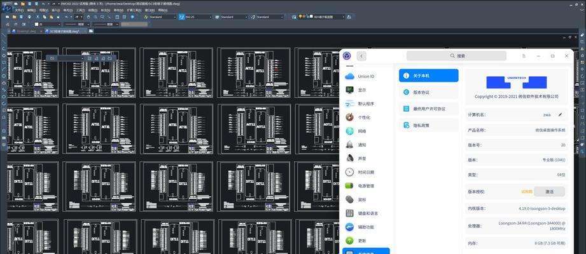Switch to the SCS柜端子接线图.dwg document tab
This screenshot has width=586, height=254.
[66, 31]
